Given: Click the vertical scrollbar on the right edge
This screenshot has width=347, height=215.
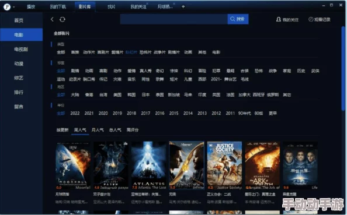Looking at the screenshot, I should (343, 68).
